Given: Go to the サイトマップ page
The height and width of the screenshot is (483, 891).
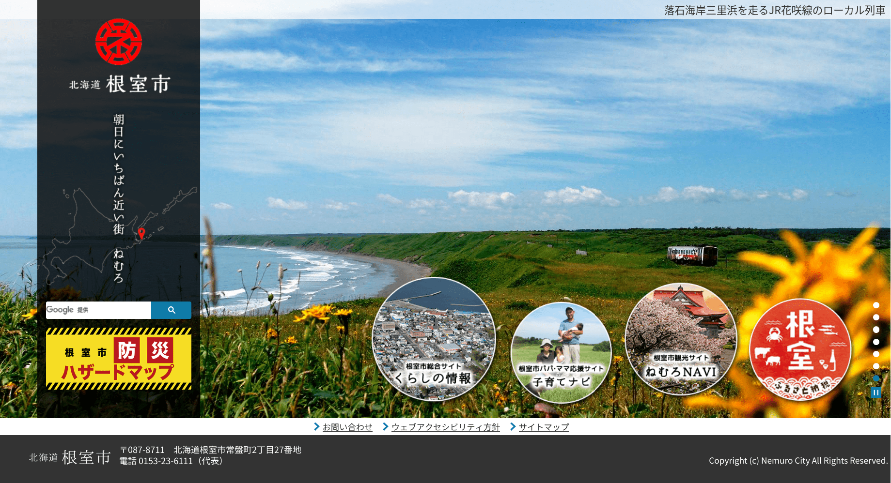Looking at the screenshot, I should coord(544,427).
